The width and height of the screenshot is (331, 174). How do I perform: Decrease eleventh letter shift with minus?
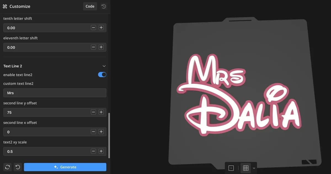pos(94,47)
